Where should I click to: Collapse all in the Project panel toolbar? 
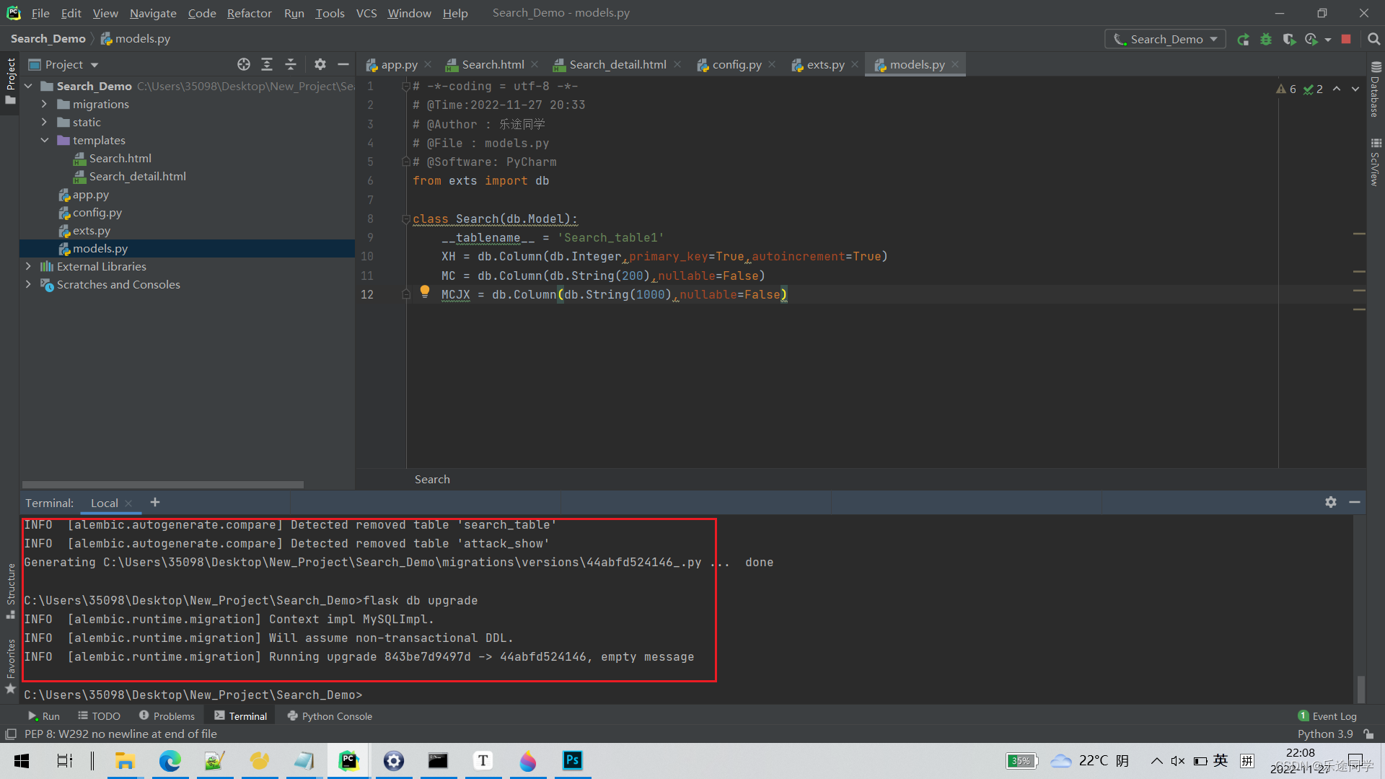point(291,64)
